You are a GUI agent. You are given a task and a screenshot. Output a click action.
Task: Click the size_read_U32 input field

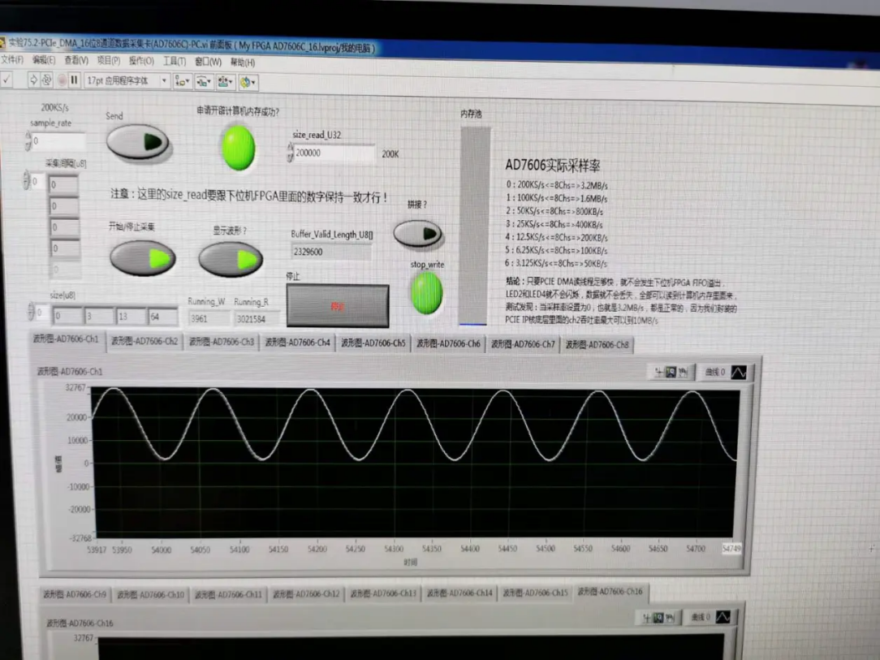[x=334, y=153]
